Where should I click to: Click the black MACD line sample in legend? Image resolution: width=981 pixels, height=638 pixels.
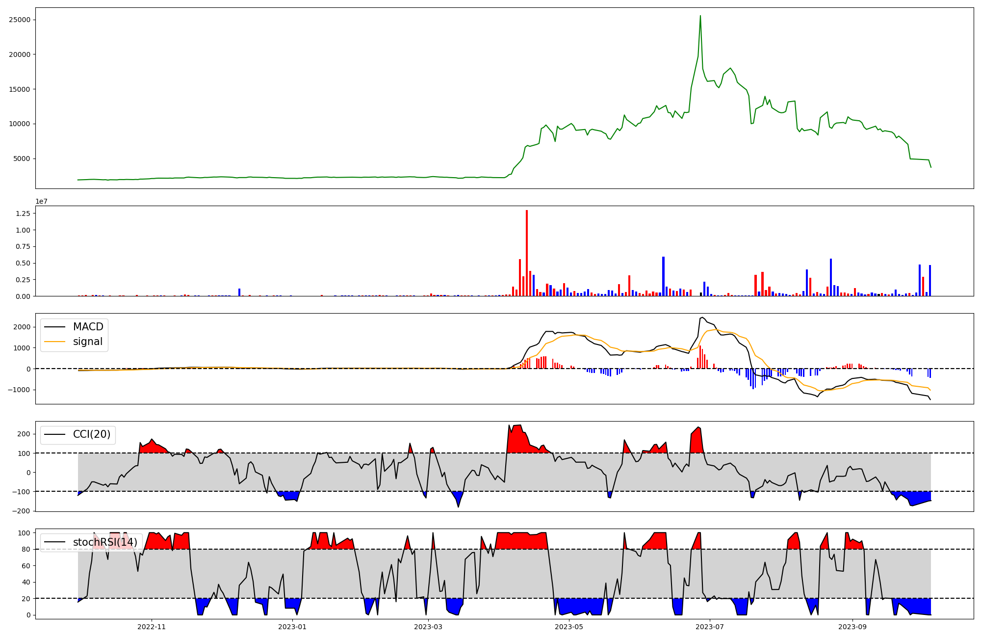(54, 327)
